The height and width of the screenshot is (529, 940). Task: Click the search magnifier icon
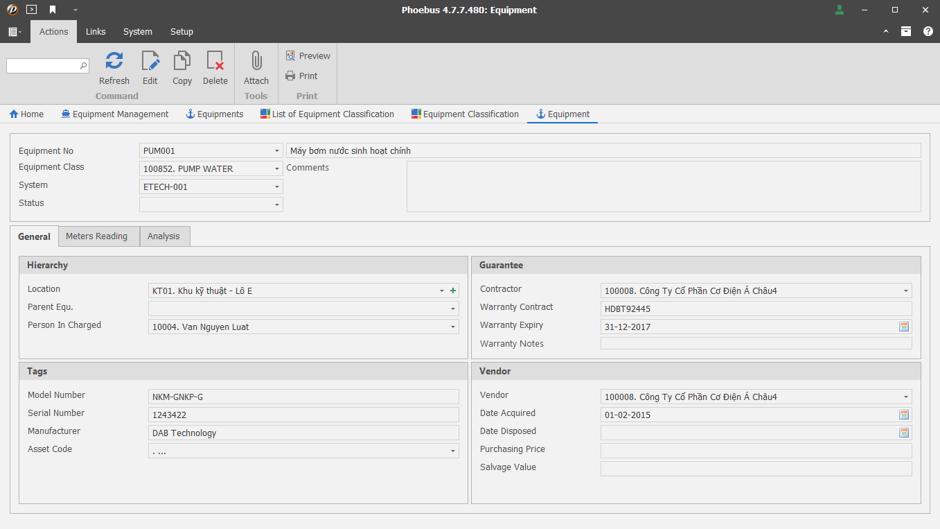[x=84, y=66]
